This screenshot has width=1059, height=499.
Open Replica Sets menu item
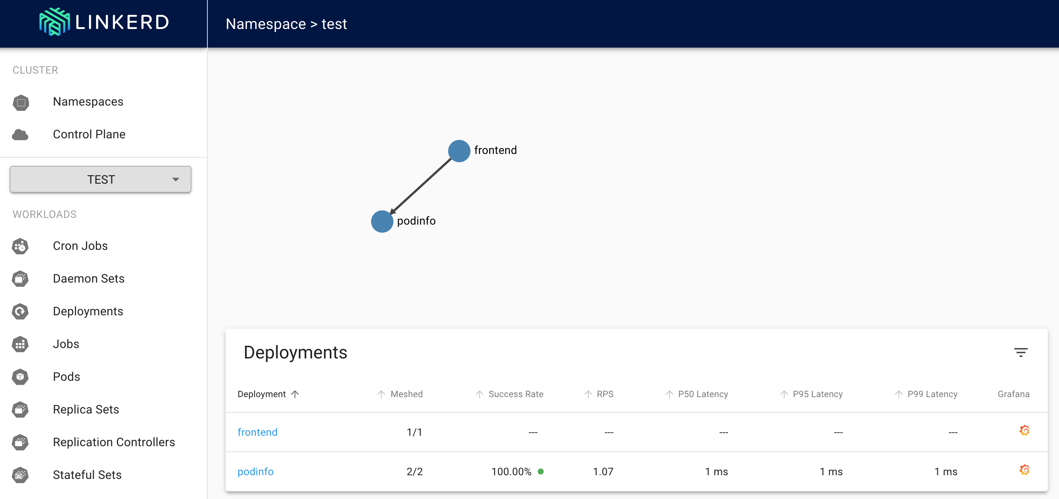coord(86,409)
